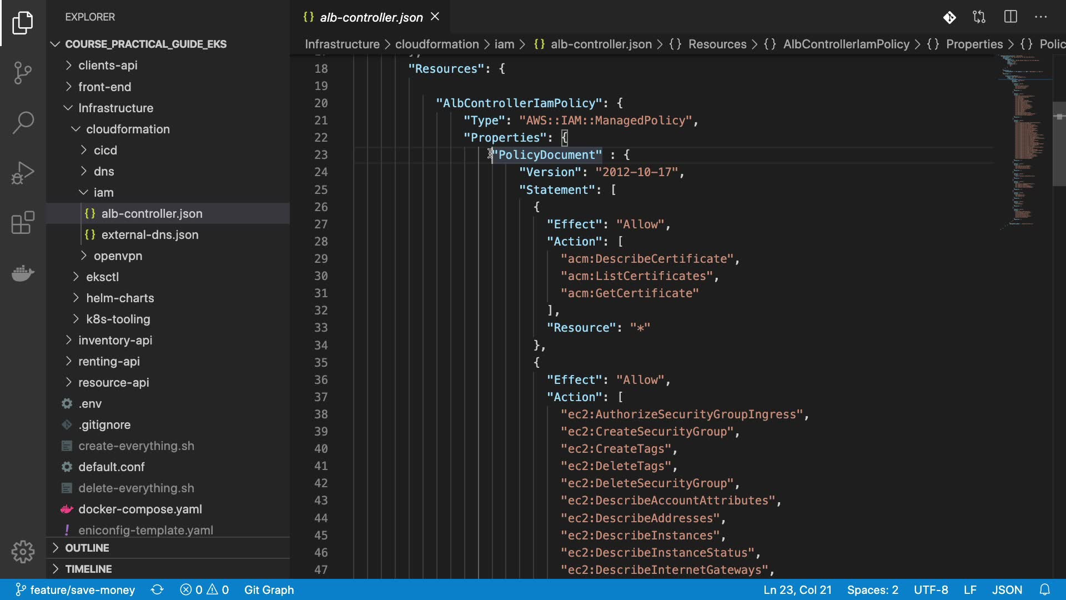Open the Source Control view
Screen dimensions: 1066x600
click(x=23, y=73)
